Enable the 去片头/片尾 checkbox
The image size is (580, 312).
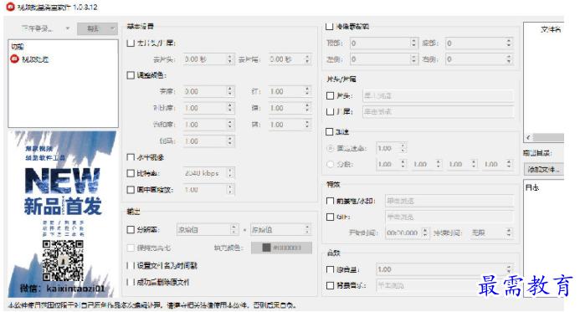(131, 43)
